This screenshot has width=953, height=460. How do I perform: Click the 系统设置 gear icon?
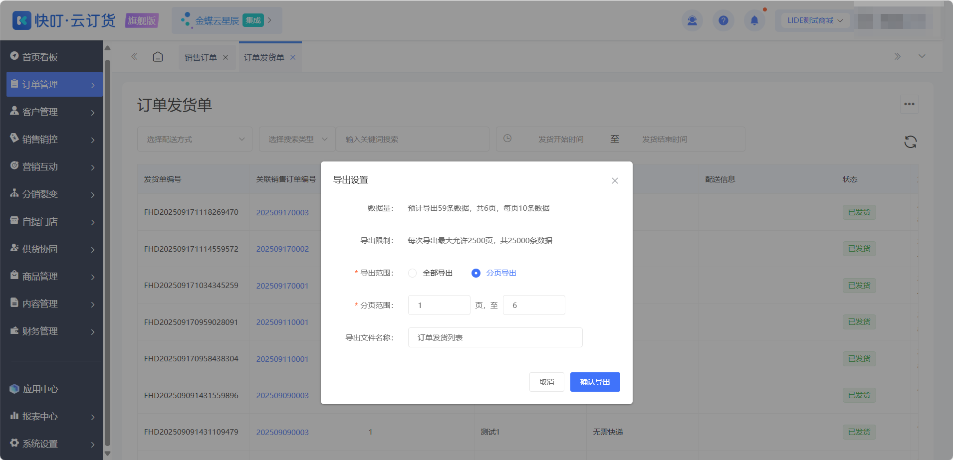coord(14,443)
